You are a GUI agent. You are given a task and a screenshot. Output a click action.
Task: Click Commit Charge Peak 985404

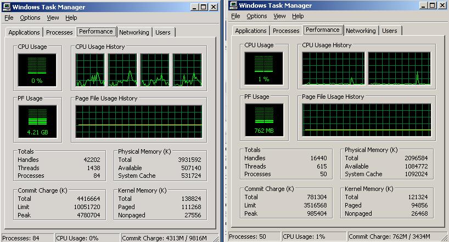(317, 213)
